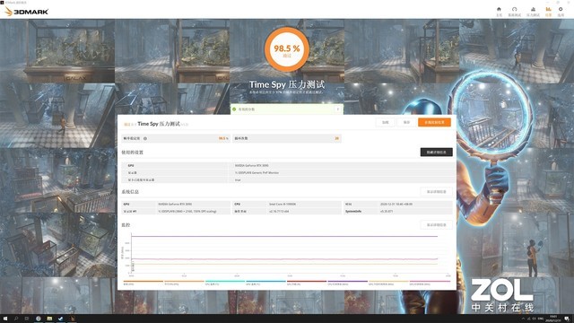Toggle the dark red GPU load legend series

pos(307,283)
